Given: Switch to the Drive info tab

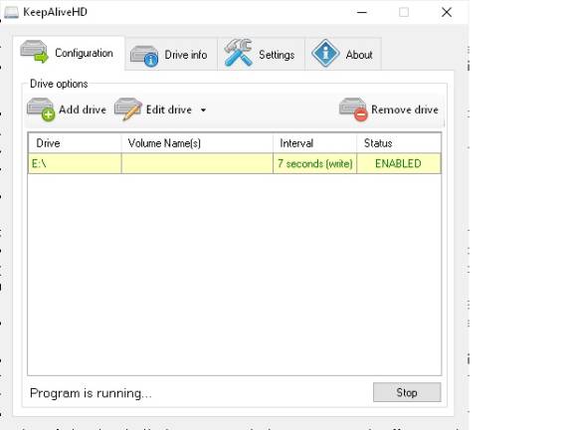Looking at the screenshot, I should tap(171, 55).
